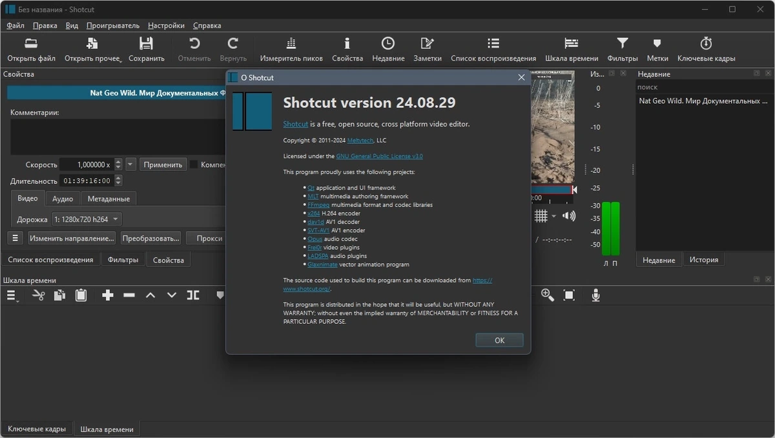Toggle the player grid overlay icon
775x438 pixels.
tap(541, 216)
